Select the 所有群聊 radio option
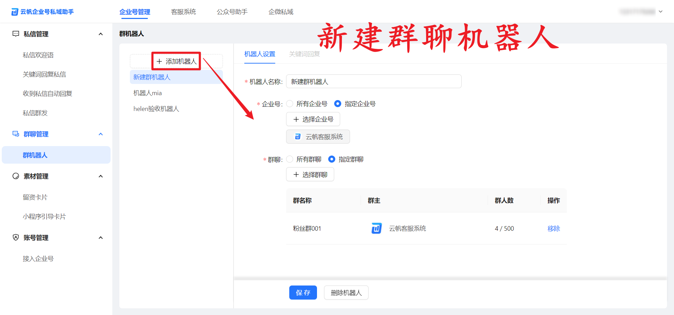Image resolution: width=674 pixels, height=315 pixels. pyautogui.click(x=290, y=159)
